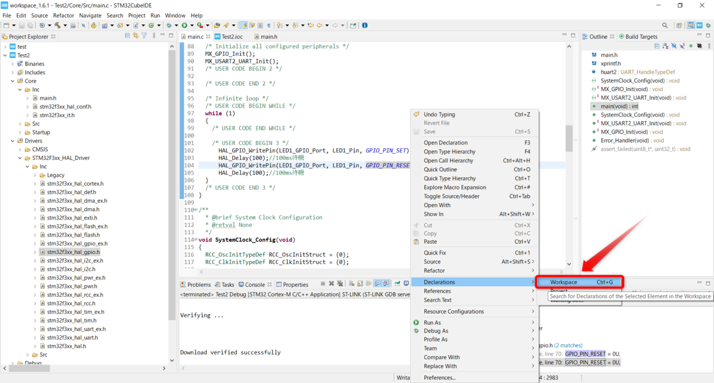Open the Navigate menu in menu bar
Viewport: 714px width, 383px height.
click(90, 15)
